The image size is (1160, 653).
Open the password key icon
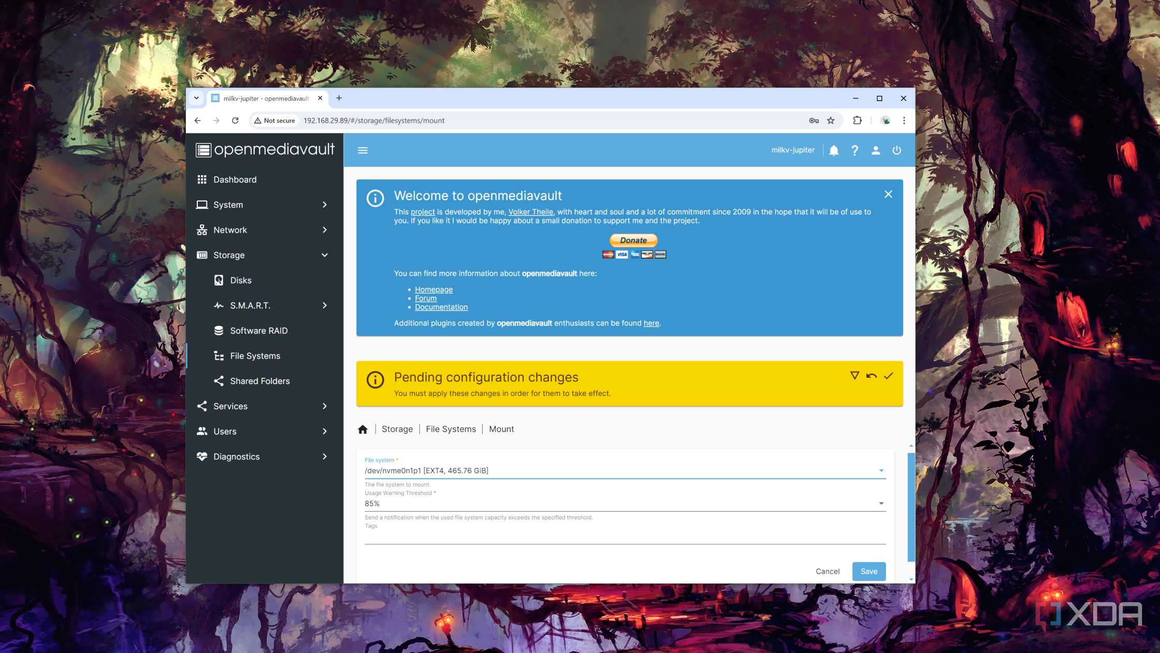814,121
